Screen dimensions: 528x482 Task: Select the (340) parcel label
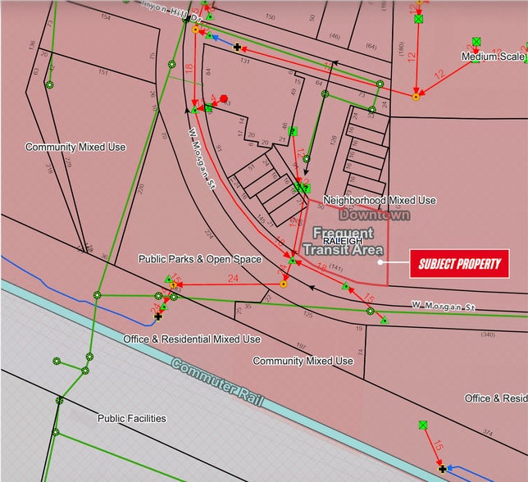(488, 334)
